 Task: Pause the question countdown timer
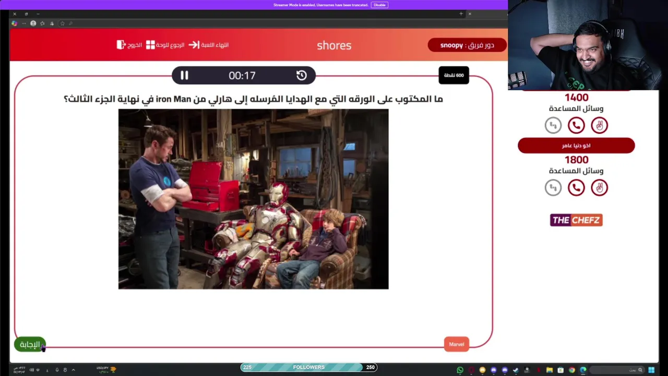(x=184, y=75)
